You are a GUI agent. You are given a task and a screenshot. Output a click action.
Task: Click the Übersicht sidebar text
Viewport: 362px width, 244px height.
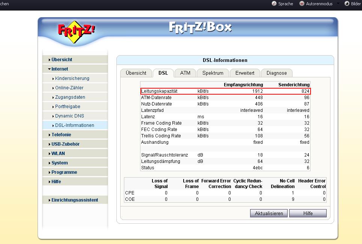coord(62,60)
